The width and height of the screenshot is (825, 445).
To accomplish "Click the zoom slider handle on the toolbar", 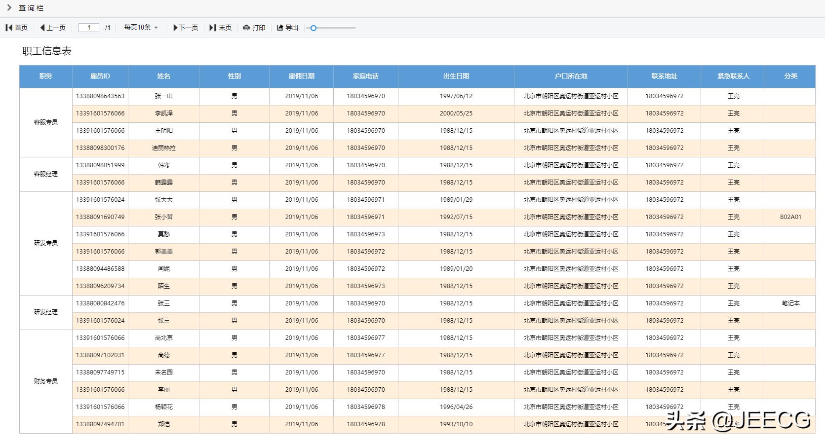I will click(x=314, y=29).
